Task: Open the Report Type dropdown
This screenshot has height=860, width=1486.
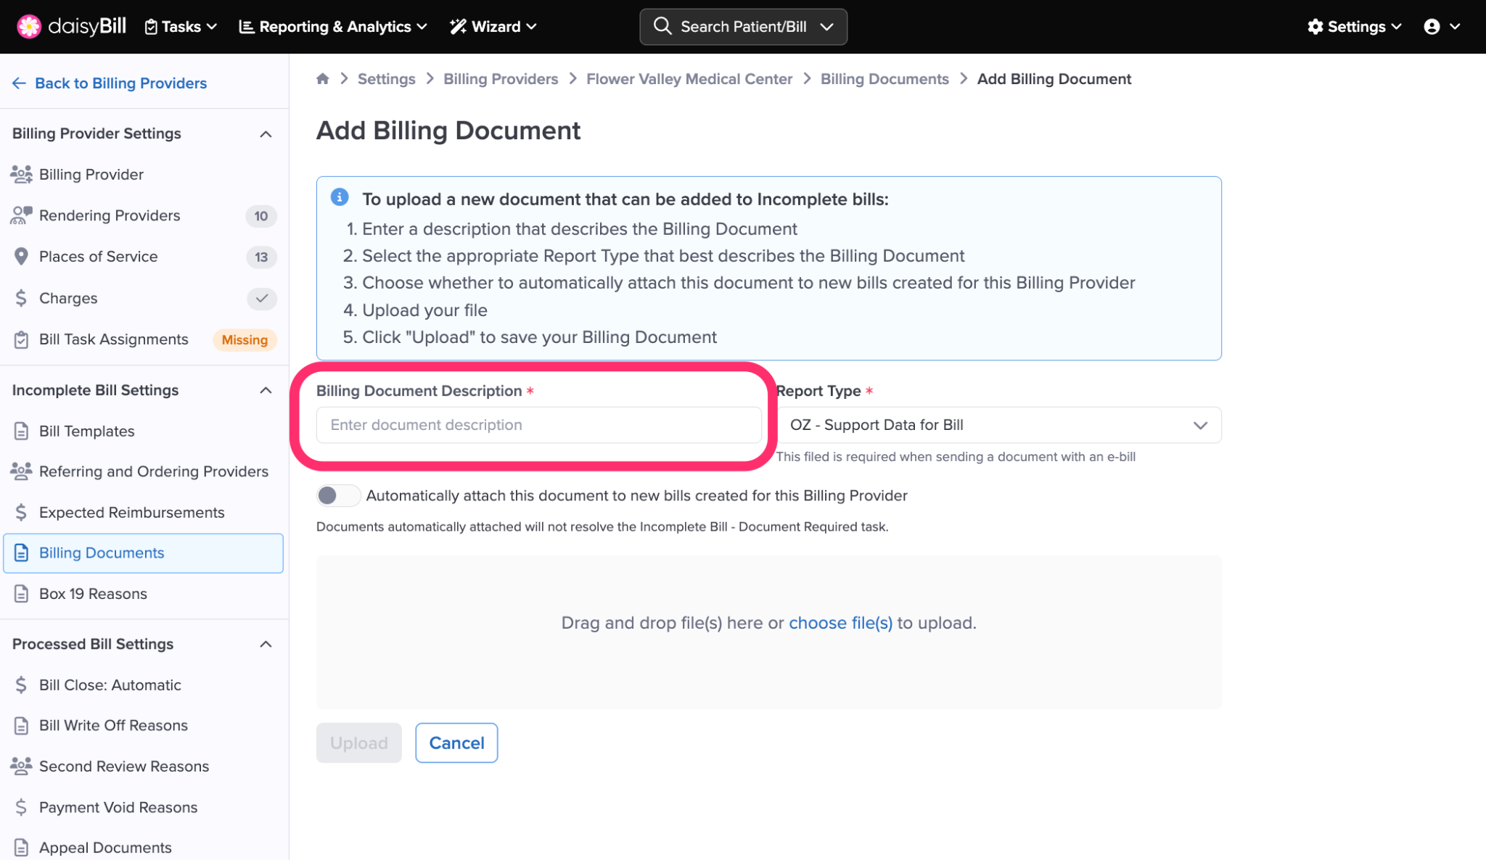Action: (998, 425)
